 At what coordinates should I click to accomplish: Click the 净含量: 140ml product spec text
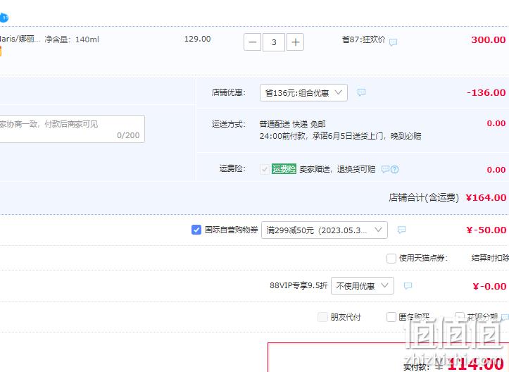pos(72,39)
